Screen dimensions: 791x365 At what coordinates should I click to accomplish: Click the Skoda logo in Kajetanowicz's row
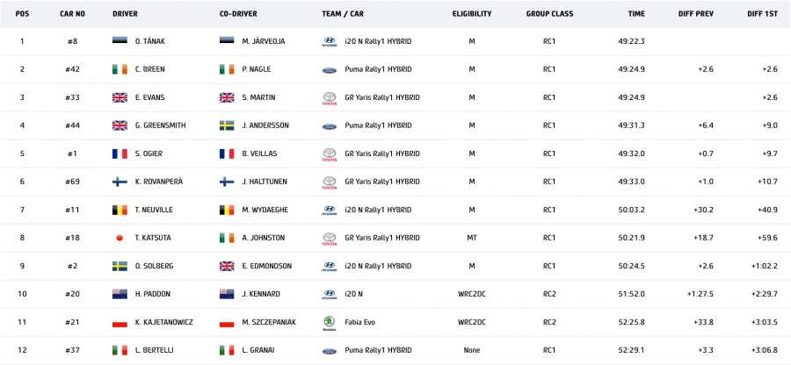coord(329,322)
